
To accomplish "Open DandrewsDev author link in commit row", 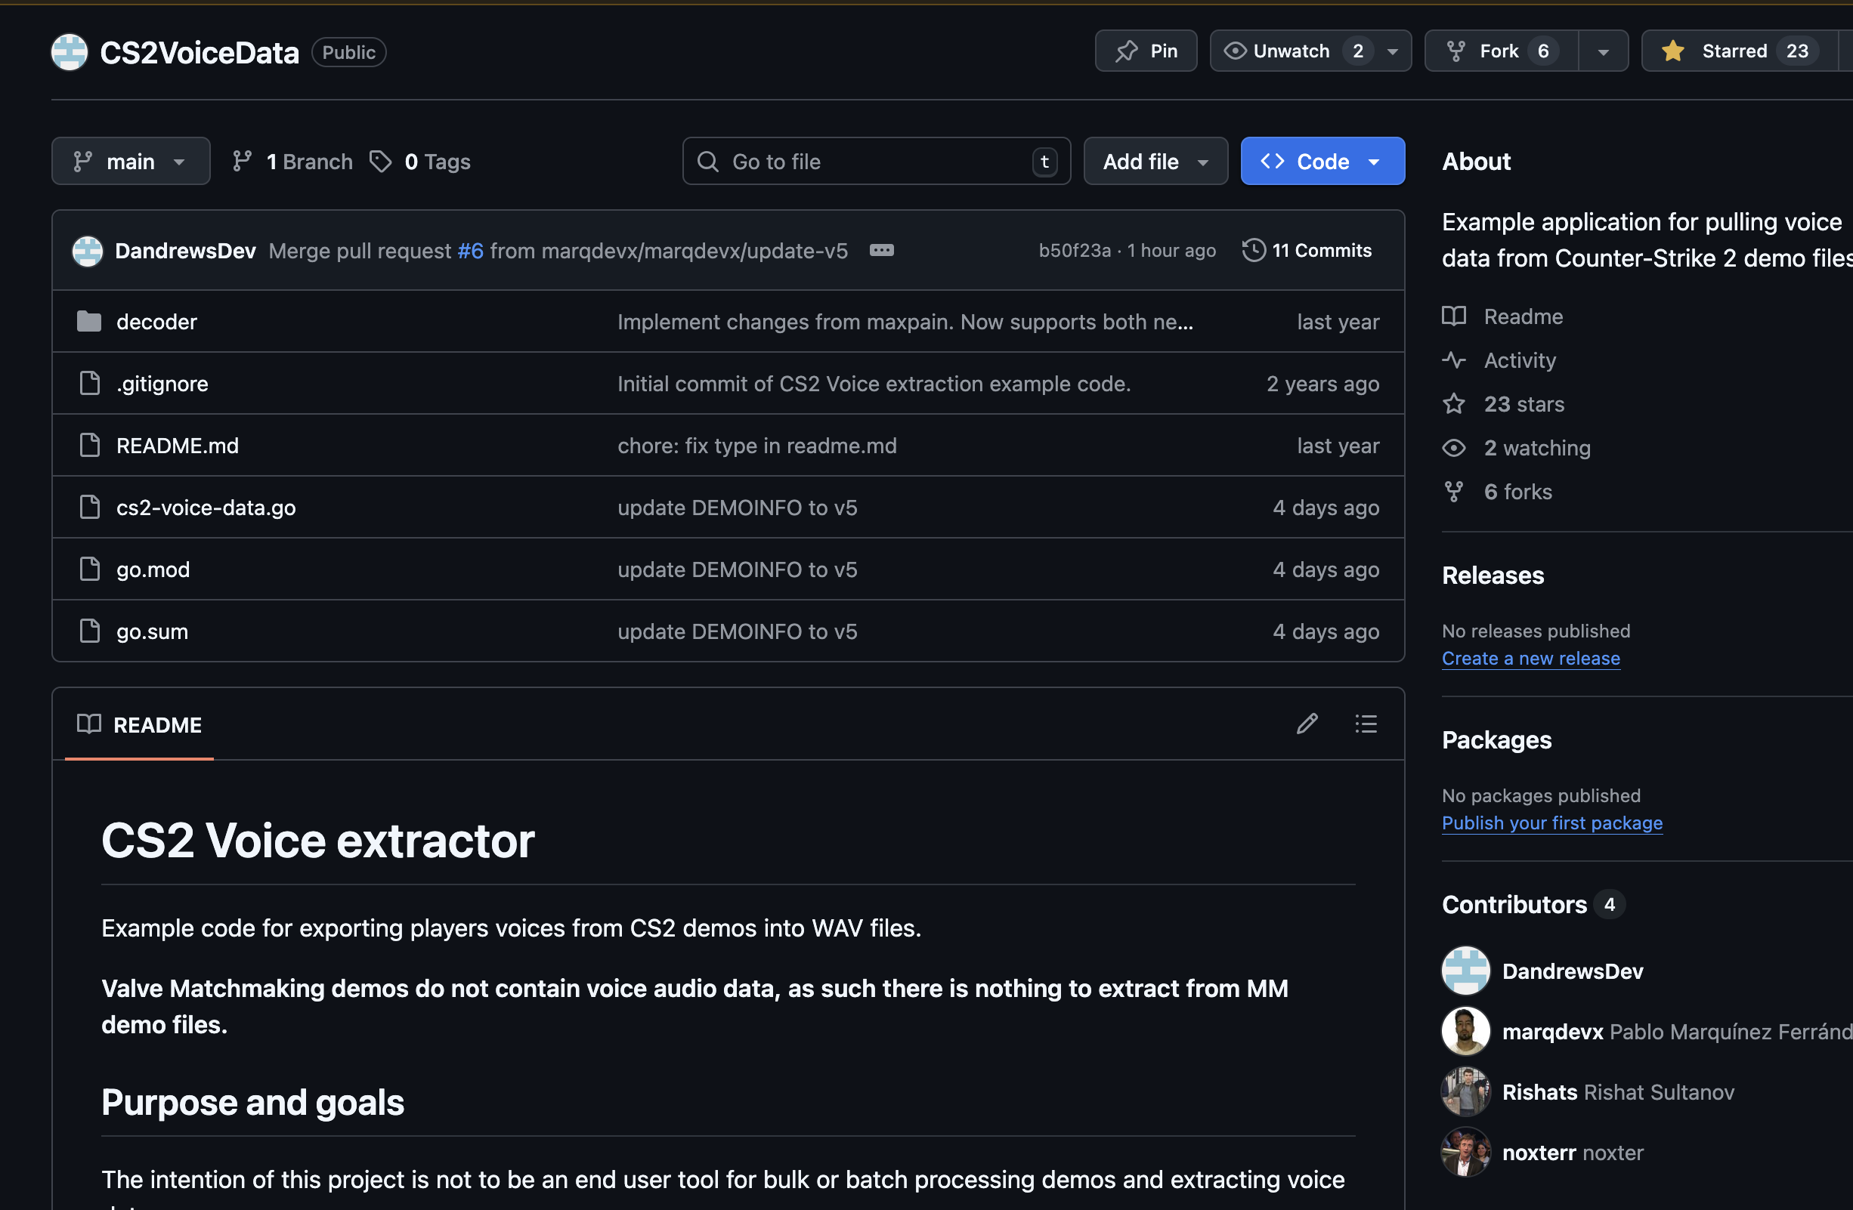I will coord(185,251).
